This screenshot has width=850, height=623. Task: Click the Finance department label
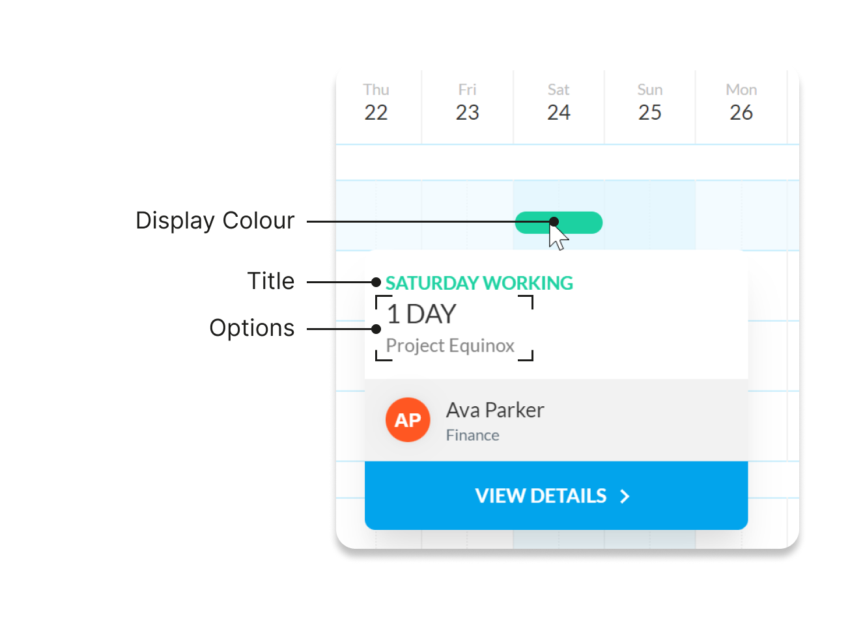click(x=473, y=435)
